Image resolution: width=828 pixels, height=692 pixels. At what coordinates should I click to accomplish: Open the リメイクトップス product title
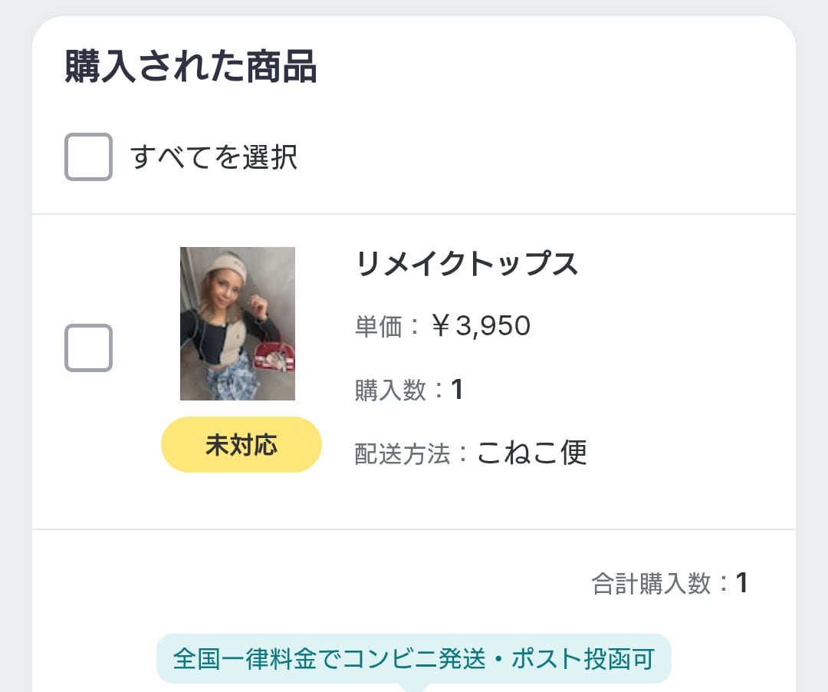click(466, 264)
